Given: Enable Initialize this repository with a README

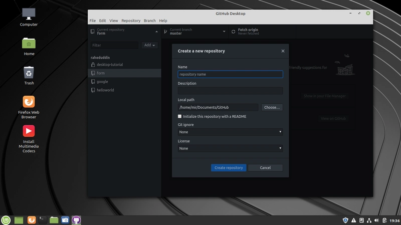Looking at the screenshot, I should [x=179, y=116].
